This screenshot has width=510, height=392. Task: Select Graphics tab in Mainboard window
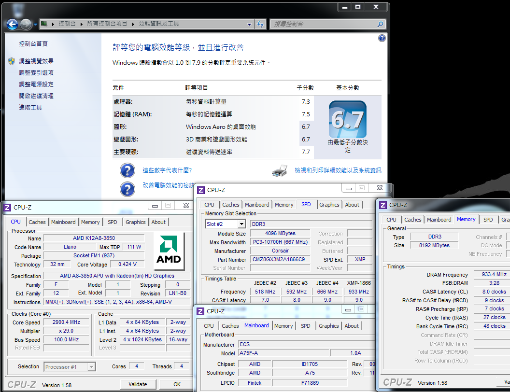click(x=328, y=326)
